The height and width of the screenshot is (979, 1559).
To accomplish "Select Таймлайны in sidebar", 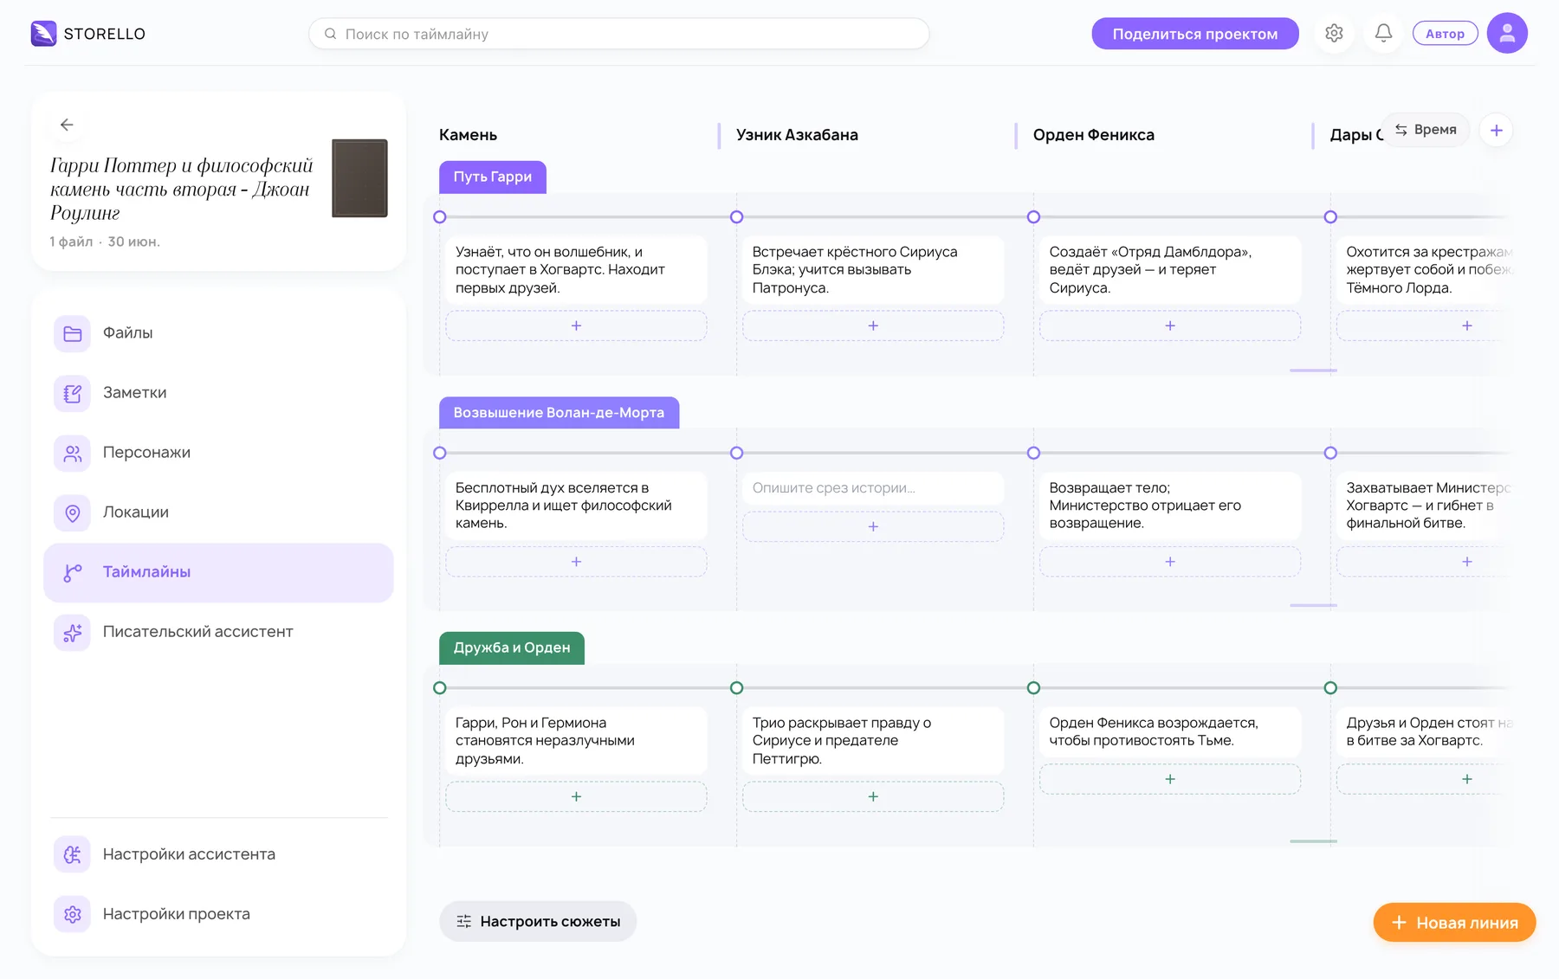I will click(218, 572).
